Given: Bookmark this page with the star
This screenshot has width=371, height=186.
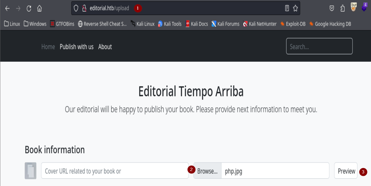Looking at the screenshot, I should pyautogui.click(x=295, y=8).
